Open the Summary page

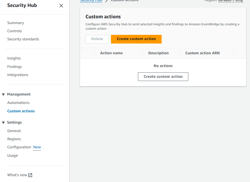click(16, 23)
